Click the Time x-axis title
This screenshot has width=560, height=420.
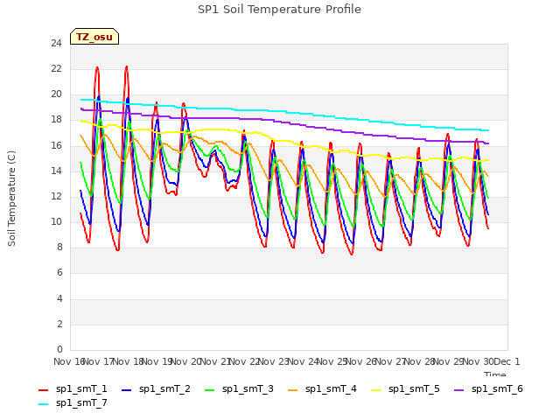tap(494, 374)
